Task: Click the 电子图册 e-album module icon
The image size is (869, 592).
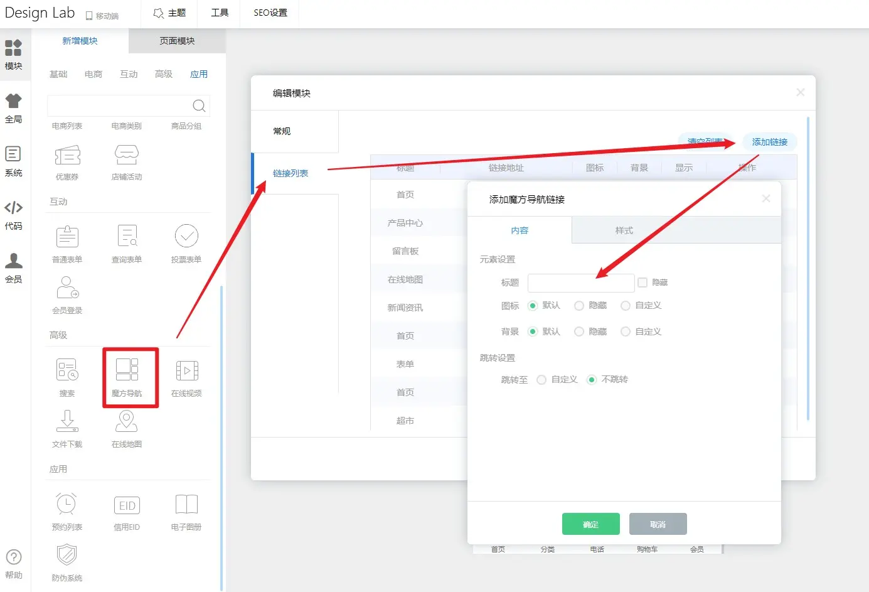Action: [186, 505]
